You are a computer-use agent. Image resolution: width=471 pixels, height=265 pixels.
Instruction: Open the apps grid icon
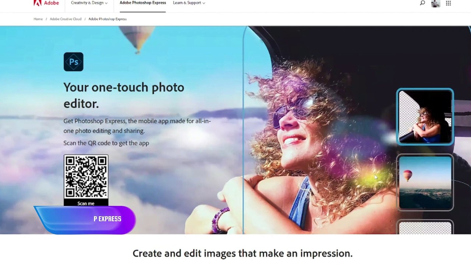(x=448, y=3)
